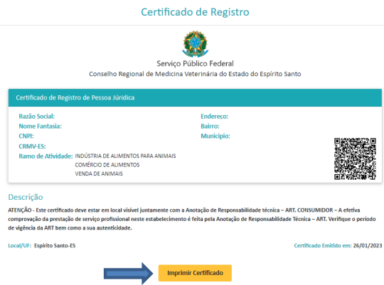The height and width of the screenshot is (285, 384).
Task: Click the CRMV-ES field label
Action: point(32,146)
